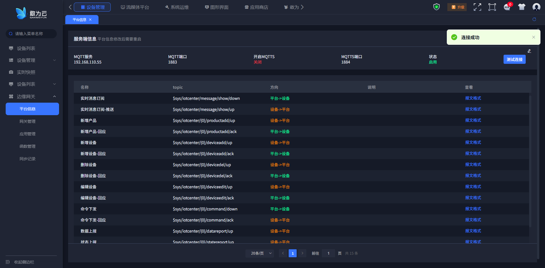Open the messages chat bubble icon

pyautogui.click(x=507, y=7)
